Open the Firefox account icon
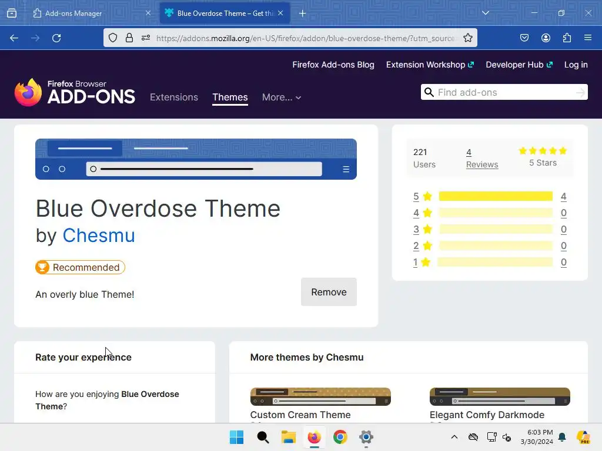Screen dimensions: 602x451 tap(546, 38)
